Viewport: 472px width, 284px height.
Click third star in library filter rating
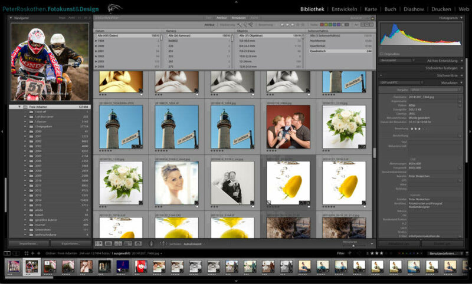(292, 25)
